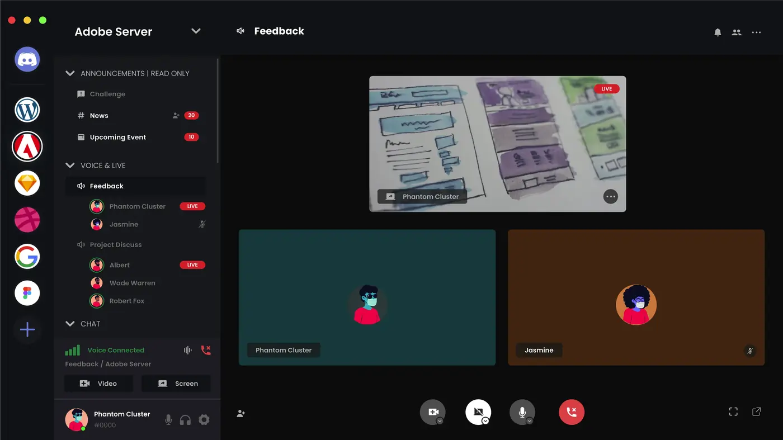
Task: Open header more options ellipsis
Action: (x=756, y=32)
